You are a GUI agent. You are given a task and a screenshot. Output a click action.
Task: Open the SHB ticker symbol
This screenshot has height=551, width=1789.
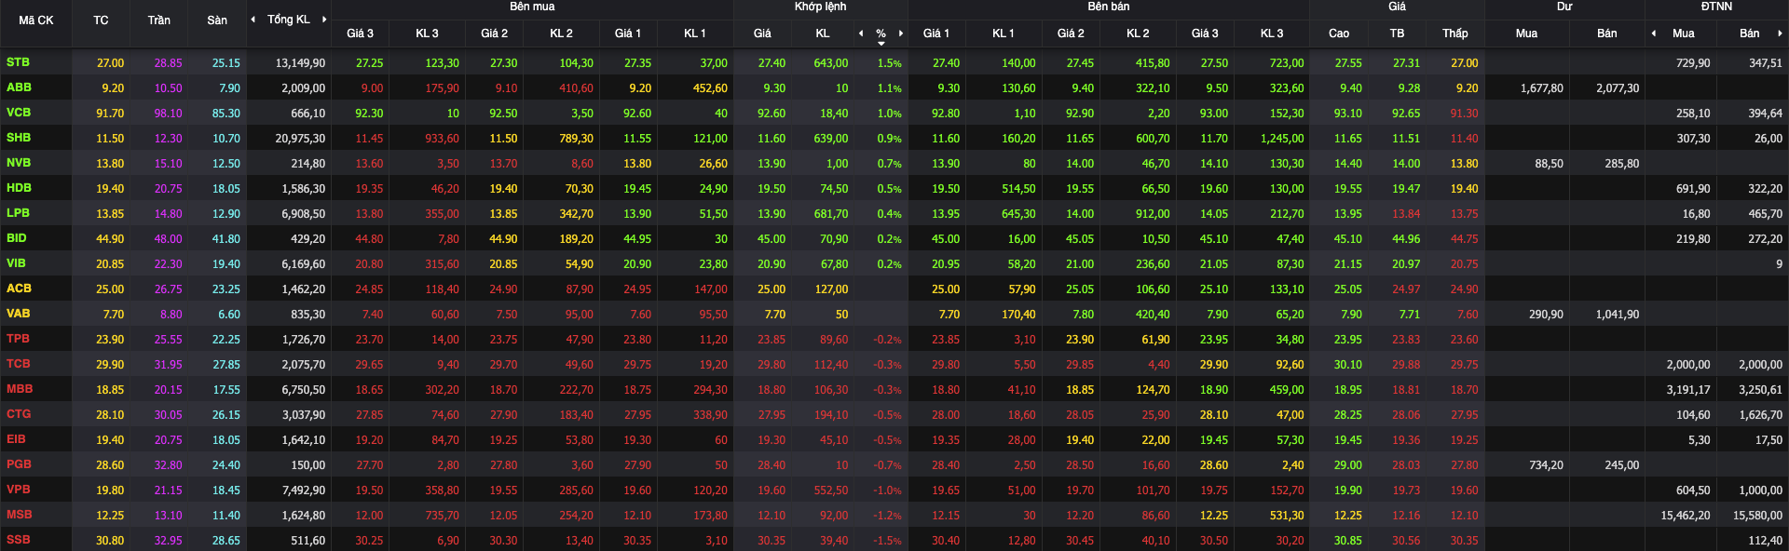point(19,138)
